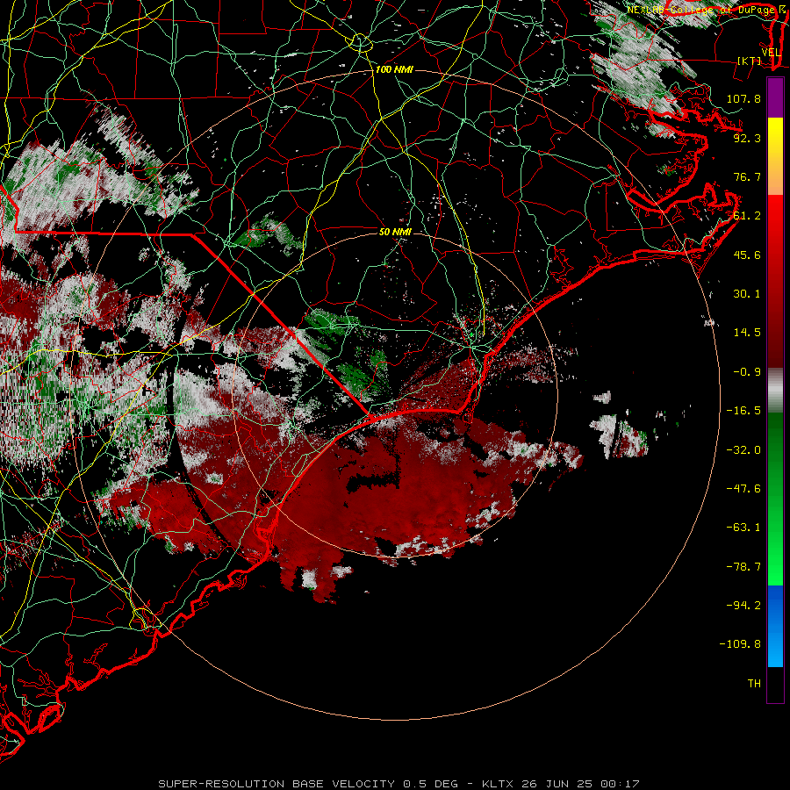Select the 92.3 velocity scale value

coord(747,138)
